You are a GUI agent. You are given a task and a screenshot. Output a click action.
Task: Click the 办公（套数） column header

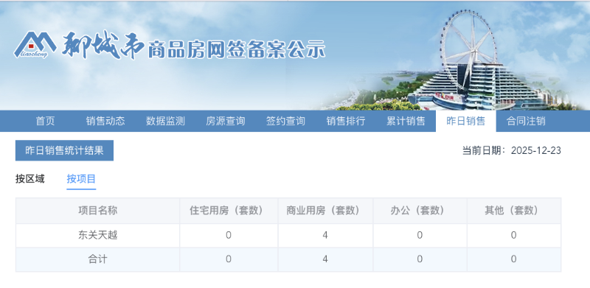420,211
